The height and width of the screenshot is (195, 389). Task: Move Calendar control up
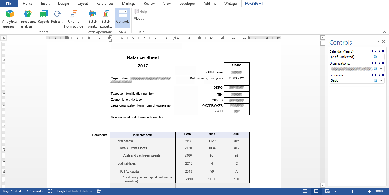(376, 51)
